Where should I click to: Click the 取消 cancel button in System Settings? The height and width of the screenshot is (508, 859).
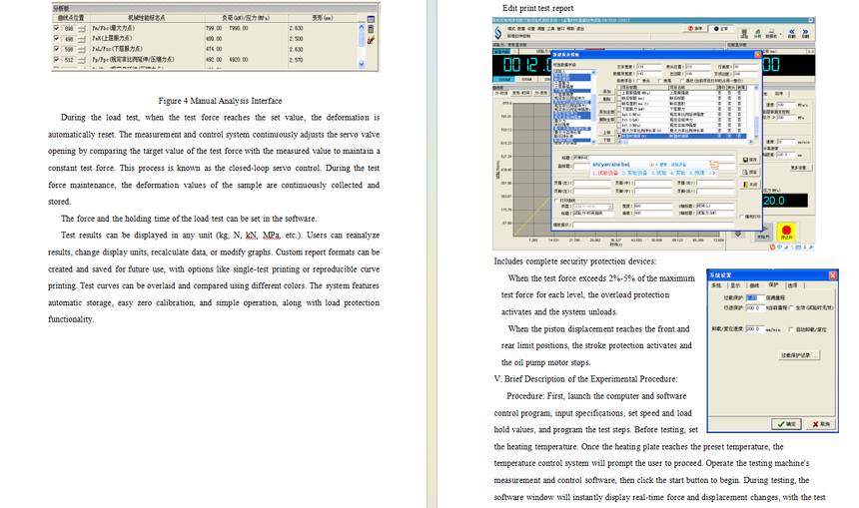pos(821,424)
